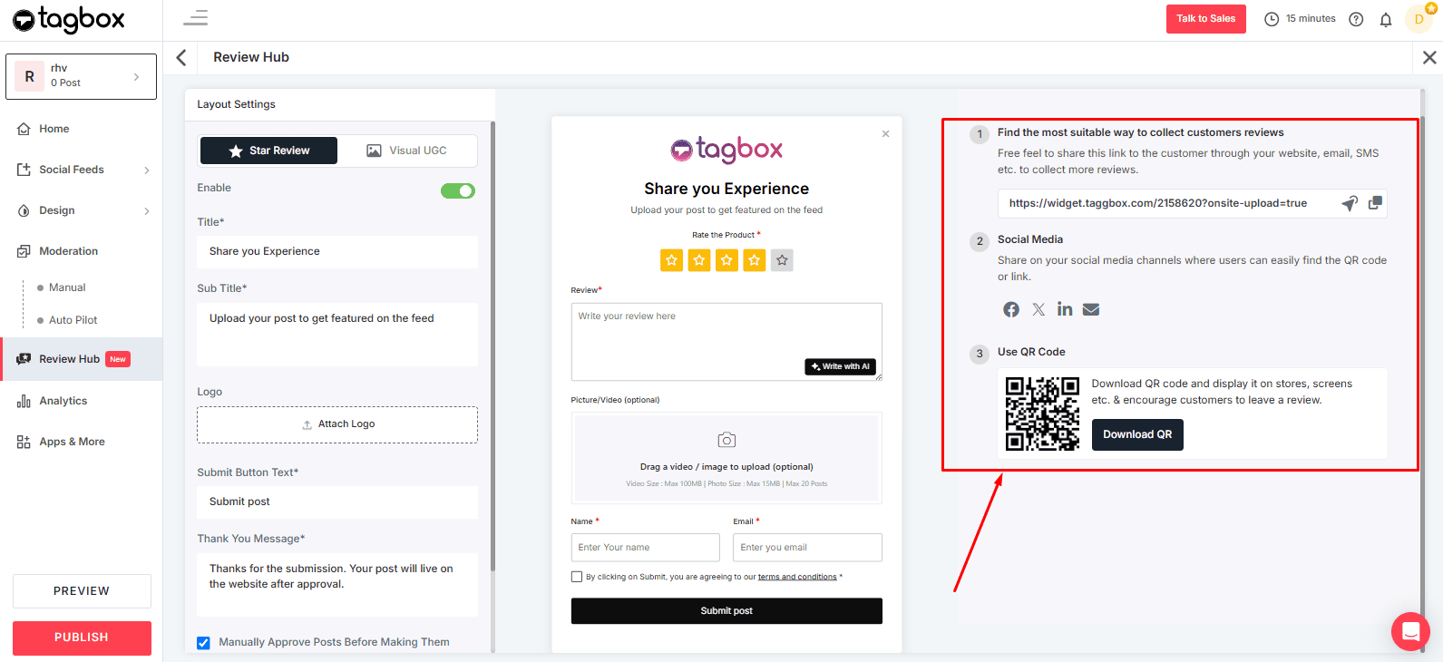Close the review form preview popup
This screenshot has width=1443, height=662.
coord(886,133)
